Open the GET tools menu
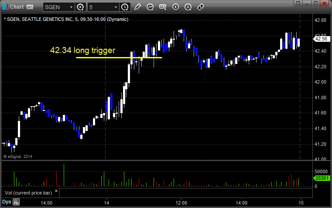Viewport: 332px width, 208px height. [x=163, y=7]
